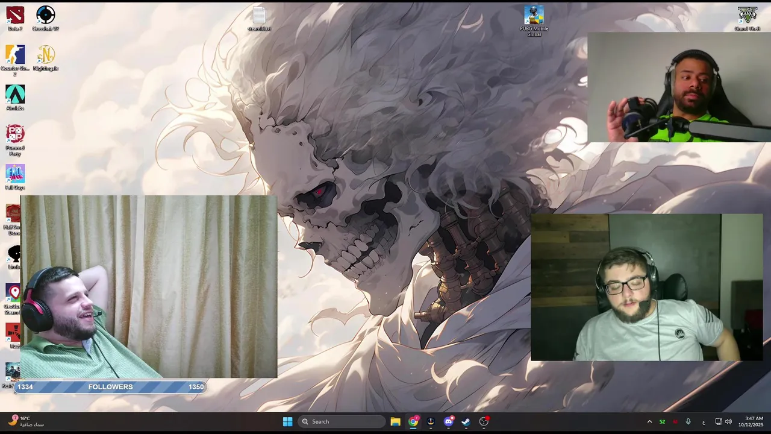Open the Crosshair V2 desktop shortcut
Image resolution: width=771 pixels, height=434 pixels.
46,18
